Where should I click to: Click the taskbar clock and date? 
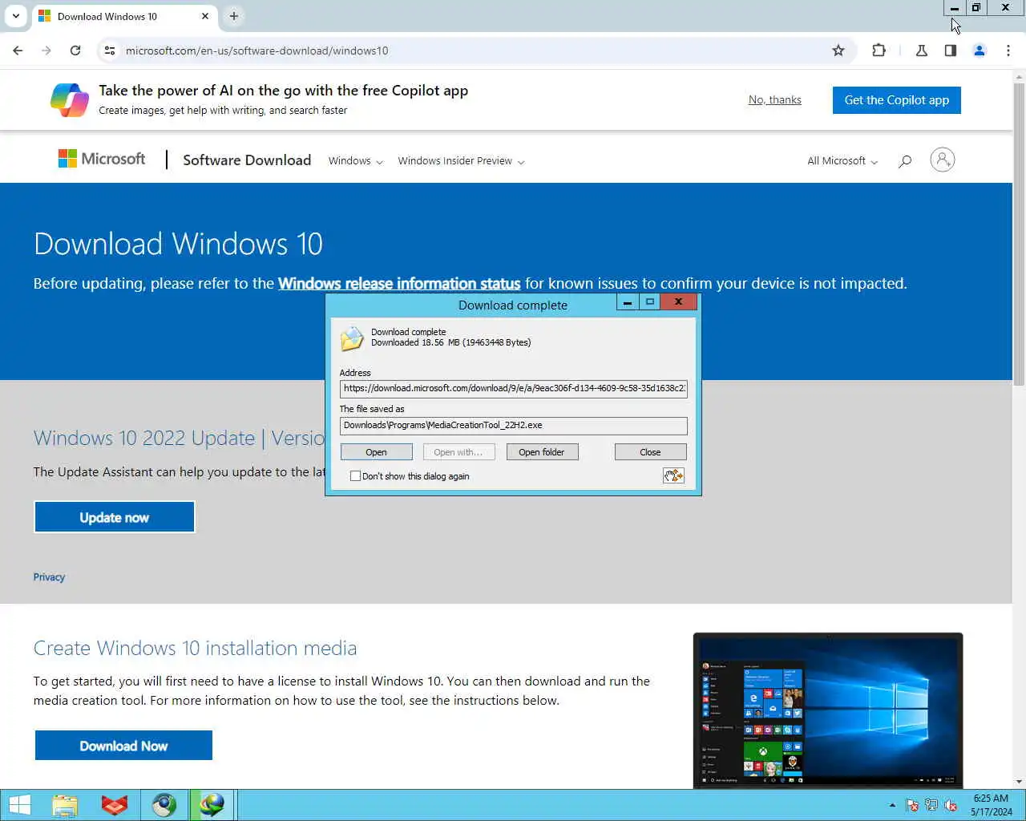(x=991, y=805)
